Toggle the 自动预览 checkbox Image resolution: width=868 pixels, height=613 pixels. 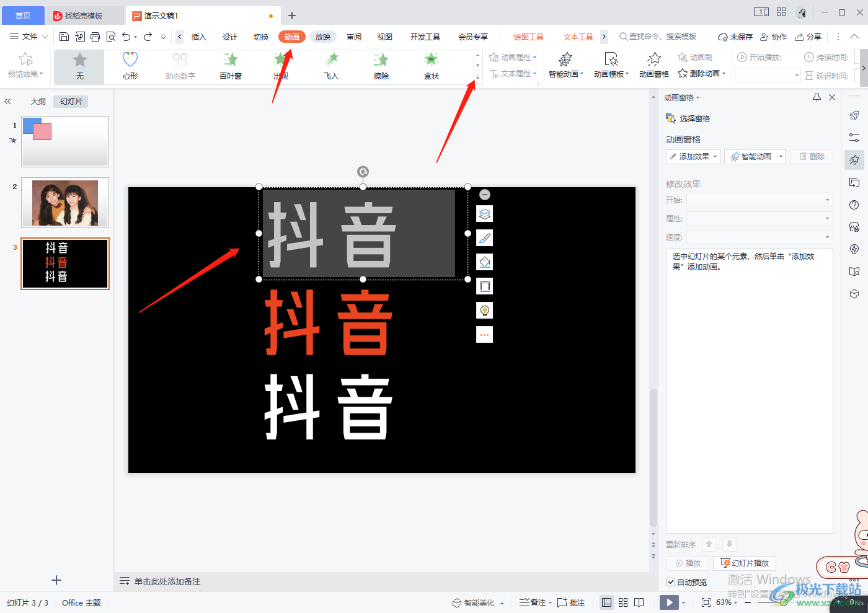point(671,582)
